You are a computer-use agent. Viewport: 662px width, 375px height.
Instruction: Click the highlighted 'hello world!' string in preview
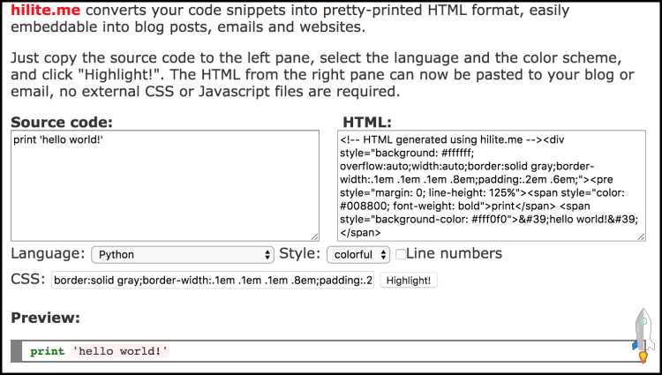click(x=120, y=351)
